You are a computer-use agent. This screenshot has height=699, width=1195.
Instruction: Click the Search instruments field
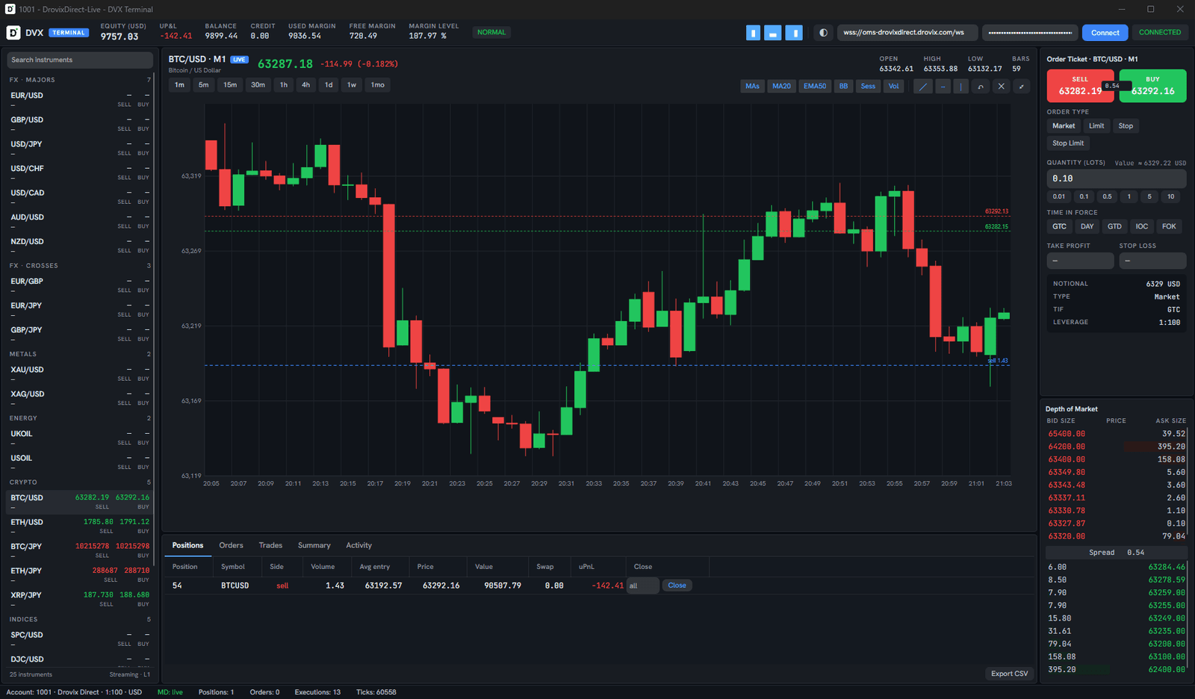(x=80, y=60)
